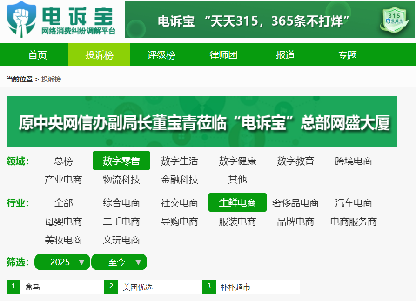Open the 专题 navigation tab

click(x=348, y=54)
